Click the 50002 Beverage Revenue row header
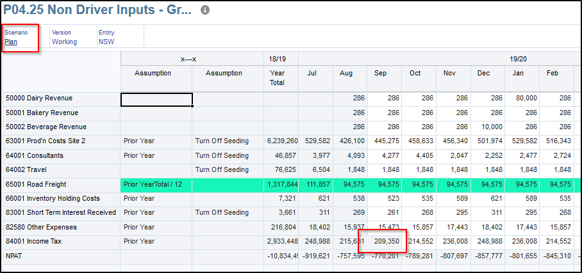The width and height of the screenshot is (582, 273). (x=62, y=127)
